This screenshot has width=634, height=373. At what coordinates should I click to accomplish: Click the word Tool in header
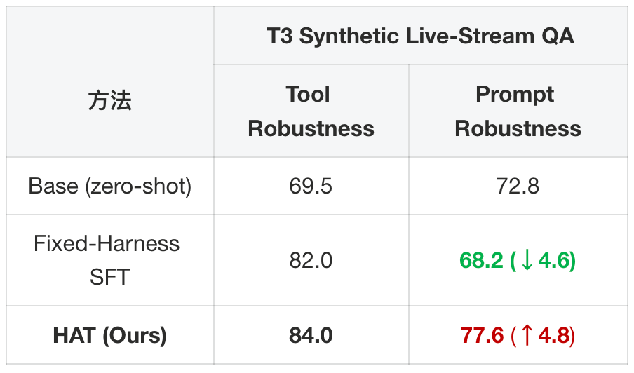pyautogui.click(x=308, y=94)
